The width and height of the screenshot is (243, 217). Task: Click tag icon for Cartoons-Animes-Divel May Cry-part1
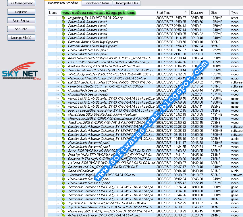63,42
